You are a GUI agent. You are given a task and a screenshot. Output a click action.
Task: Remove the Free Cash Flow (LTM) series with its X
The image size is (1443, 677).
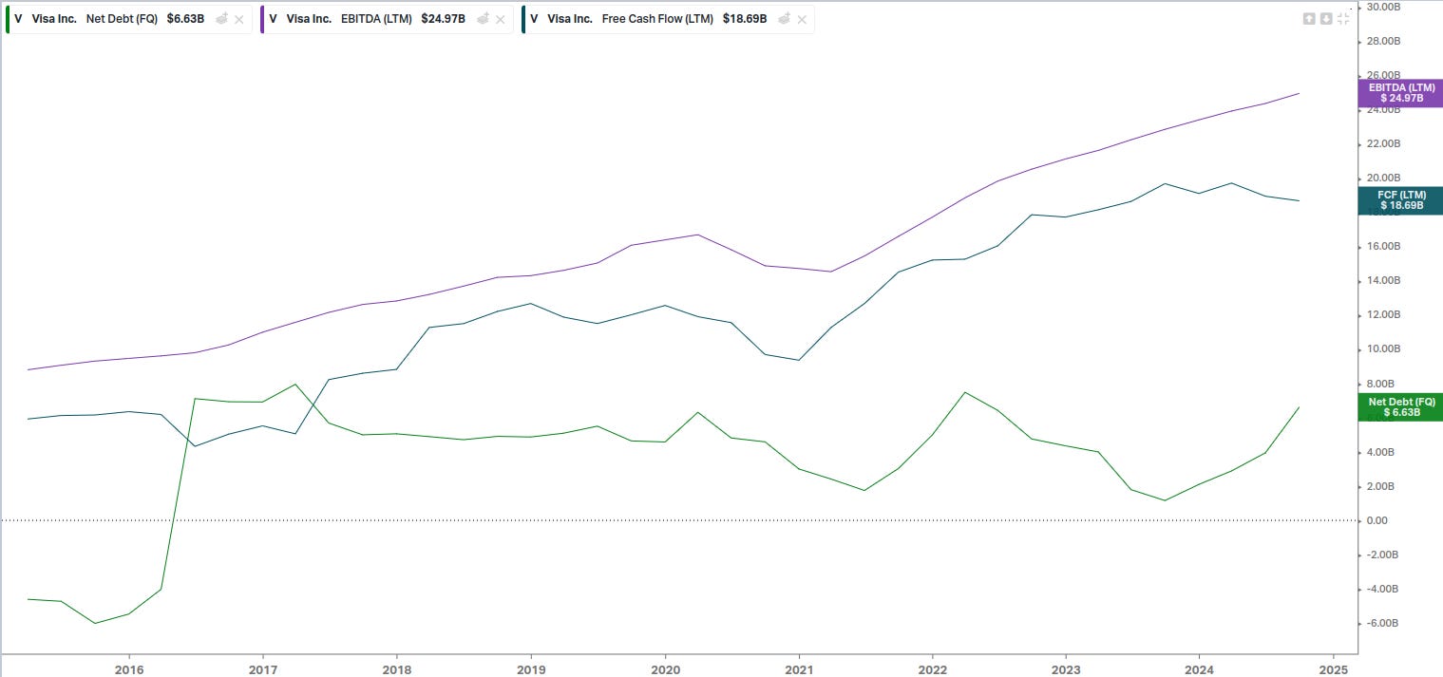(x=802, y=19)
